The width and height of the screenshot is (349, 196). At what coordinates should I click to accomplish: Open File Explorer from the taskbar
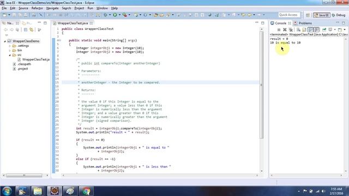click(x=38, y=191)
